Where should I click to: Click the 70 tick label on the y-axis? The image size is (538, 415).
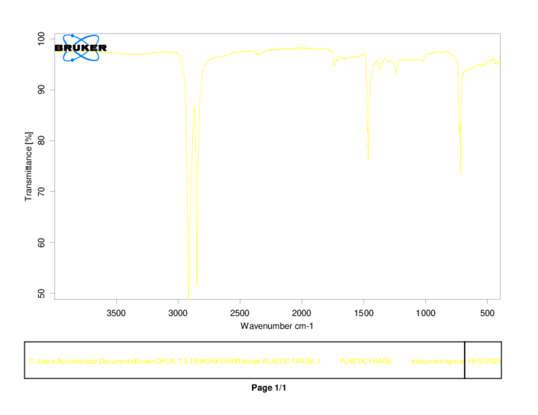(41, 191)
